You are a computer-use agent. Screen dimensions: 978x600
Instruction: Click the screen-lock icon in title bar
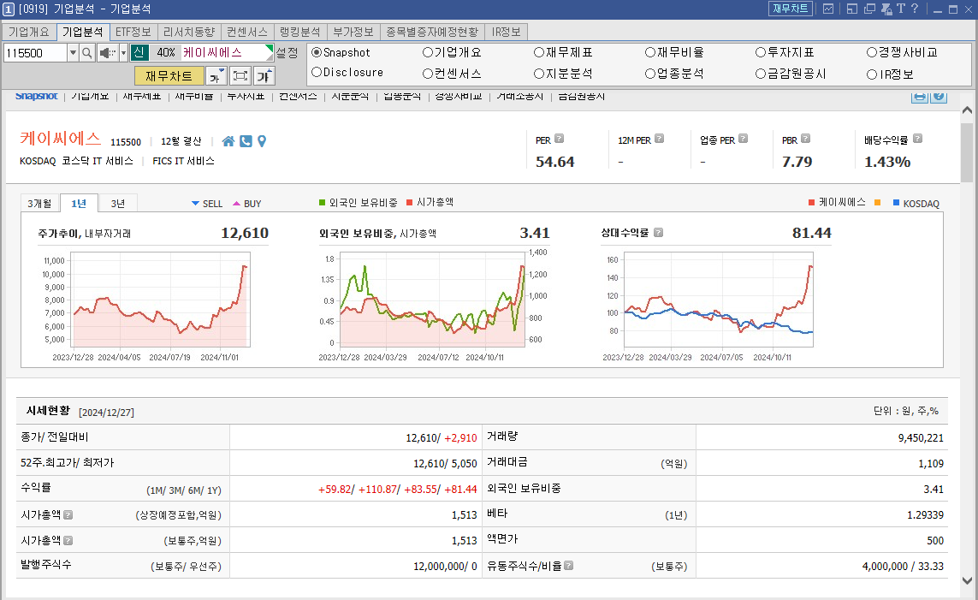point(887,9)
